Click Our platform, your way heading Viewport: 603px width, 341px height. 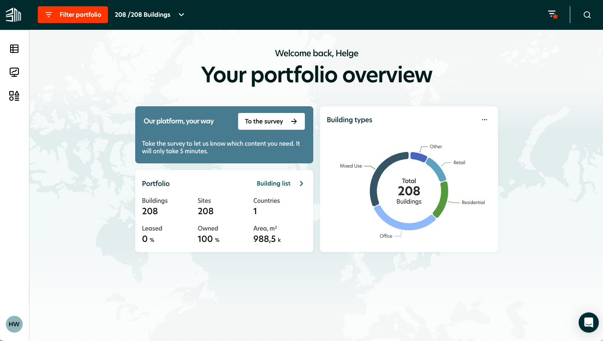(x=179, y=121)
